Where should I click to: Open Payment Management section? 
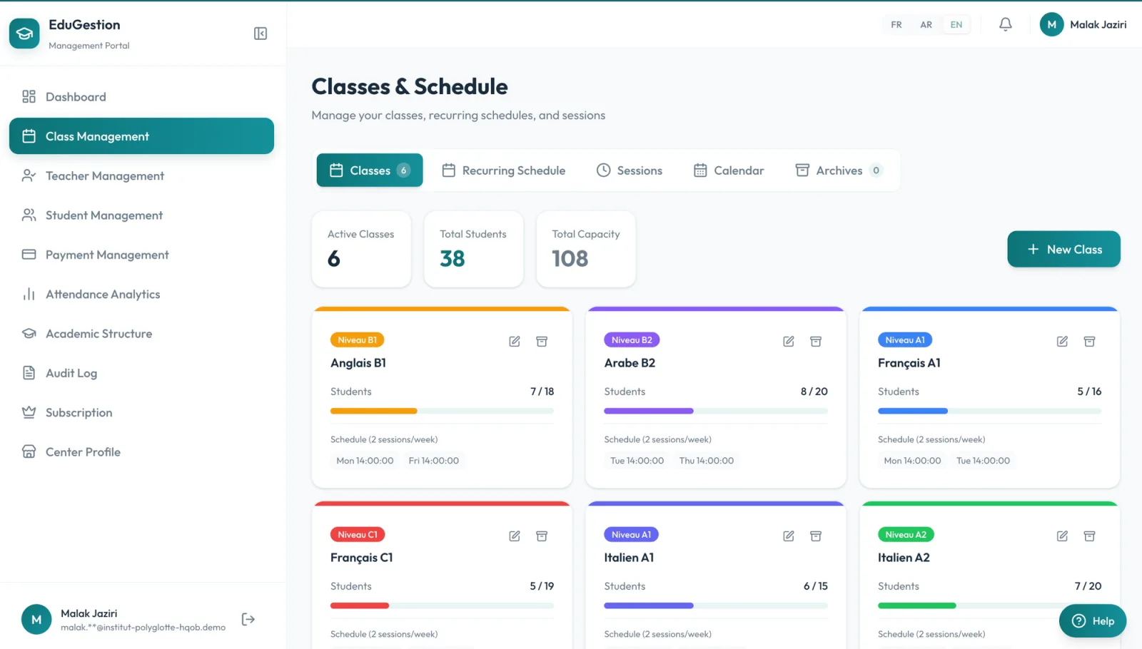point(141,255)
